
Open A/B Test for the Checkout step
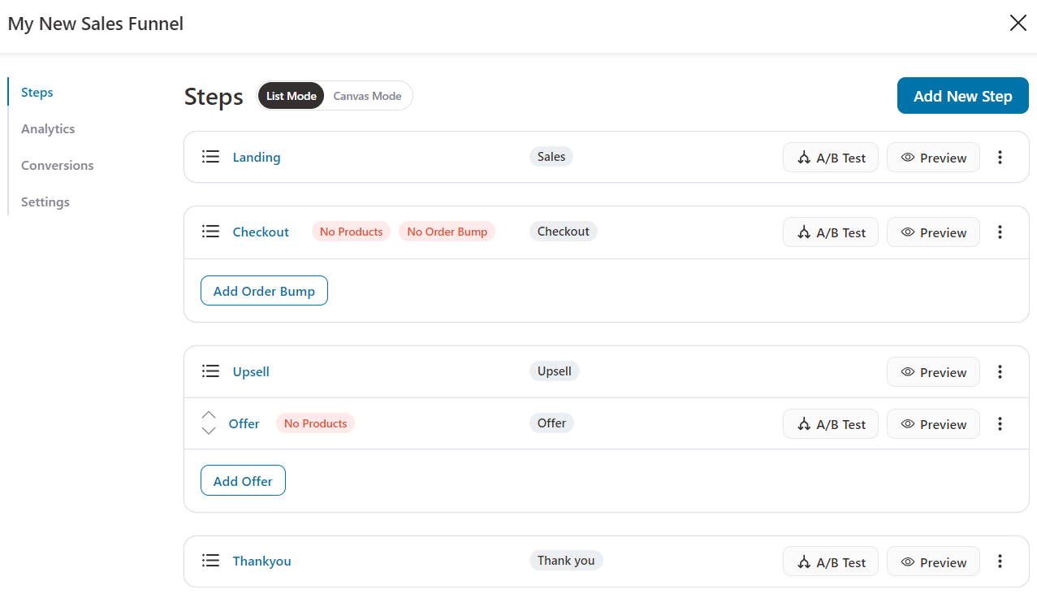830,232
